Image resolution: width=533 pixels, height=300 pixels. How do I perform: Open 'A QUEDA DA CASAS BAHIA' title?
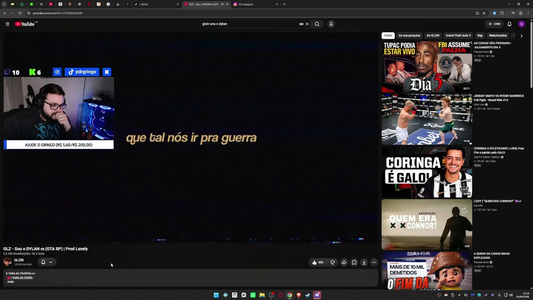(x=492, y=255)
